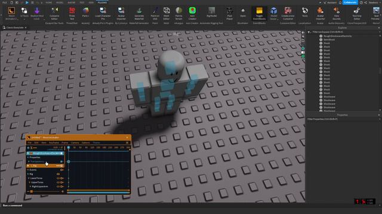Image resolution: width=382 pixels, height=214 pixels.
Task: Toggle the key icon on LowerTorso row
Action: 62,178
